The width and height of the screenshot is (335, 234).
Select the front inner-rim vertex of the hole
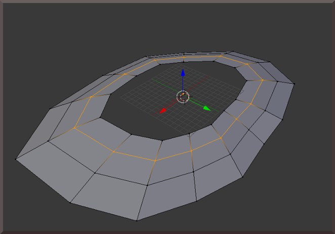160,140
